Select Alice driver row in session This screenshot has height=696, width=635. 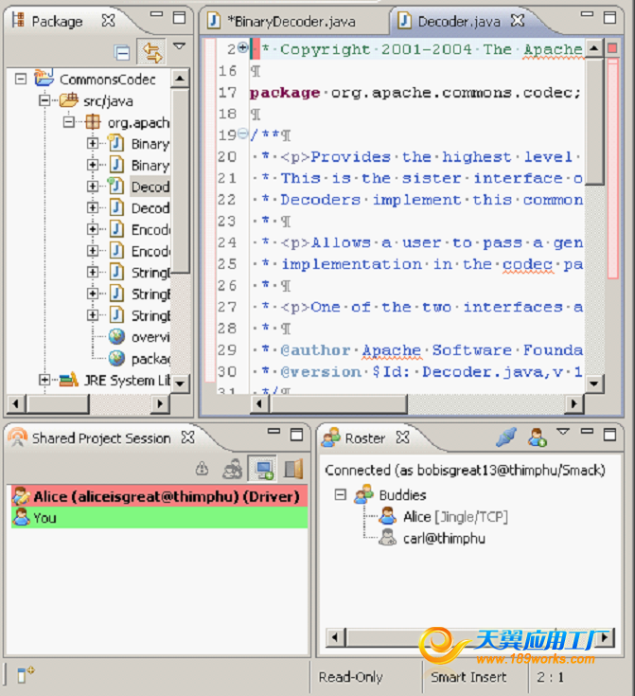click(x=159, y=496)
